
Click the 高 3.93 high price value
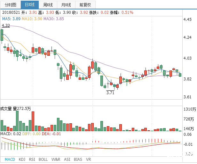tap(50, 12)
